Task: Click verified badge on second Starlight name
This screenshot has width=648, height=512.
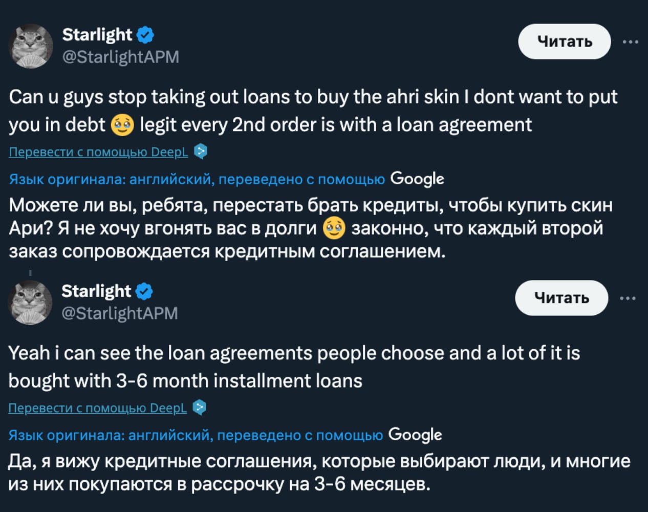Action: coord(144,291)
